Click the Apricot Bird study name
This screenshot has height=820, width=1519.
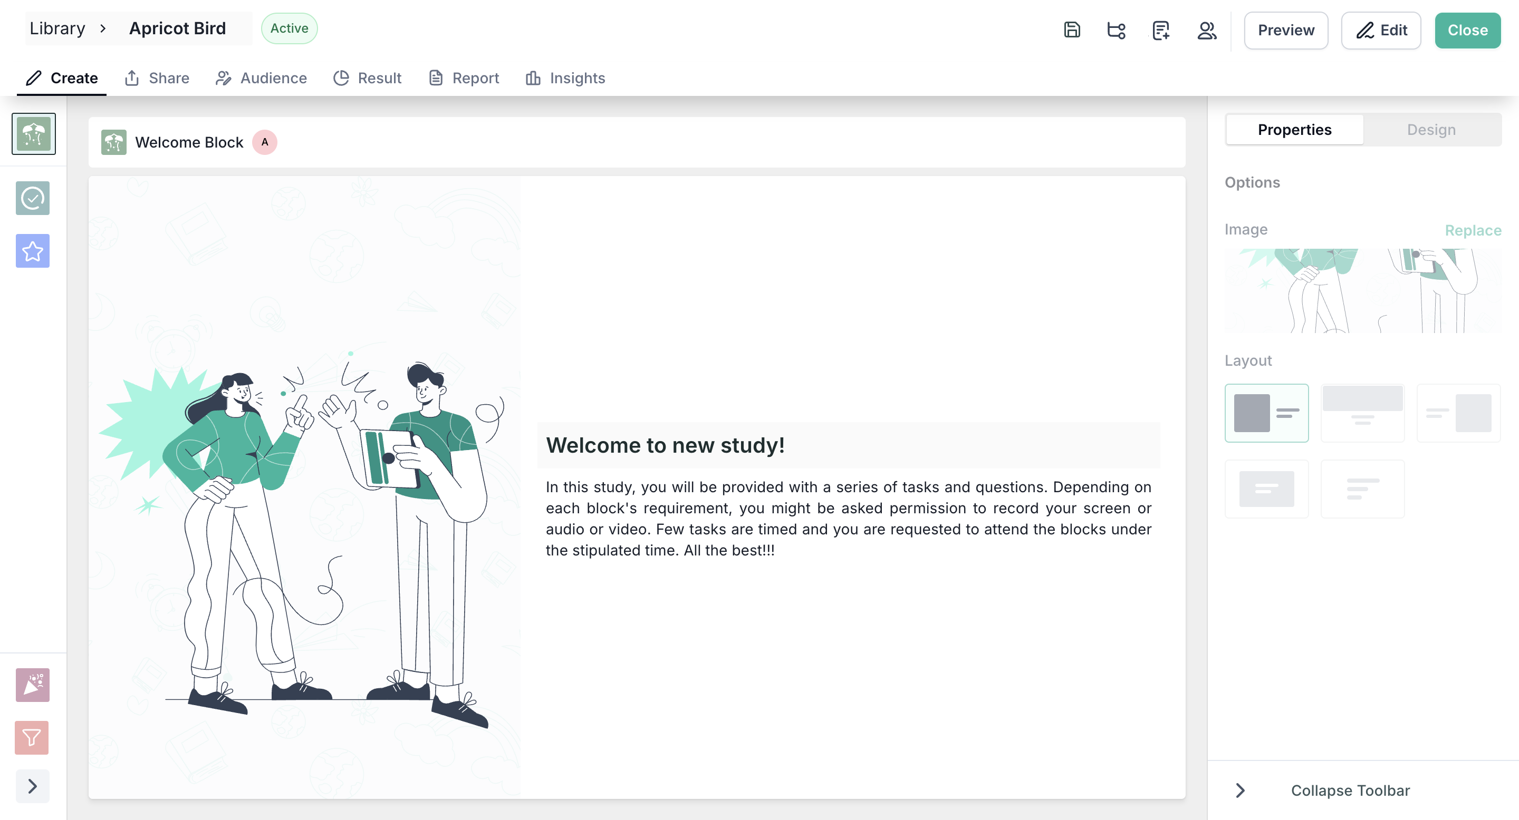tap(177, 28)
